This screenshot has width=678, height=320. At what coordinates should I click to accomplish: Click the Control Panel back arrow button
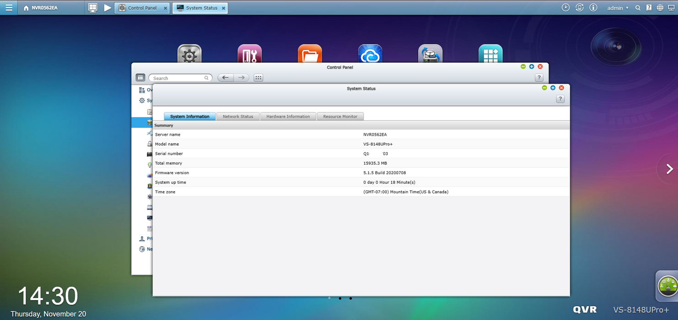tap(225, 78)
